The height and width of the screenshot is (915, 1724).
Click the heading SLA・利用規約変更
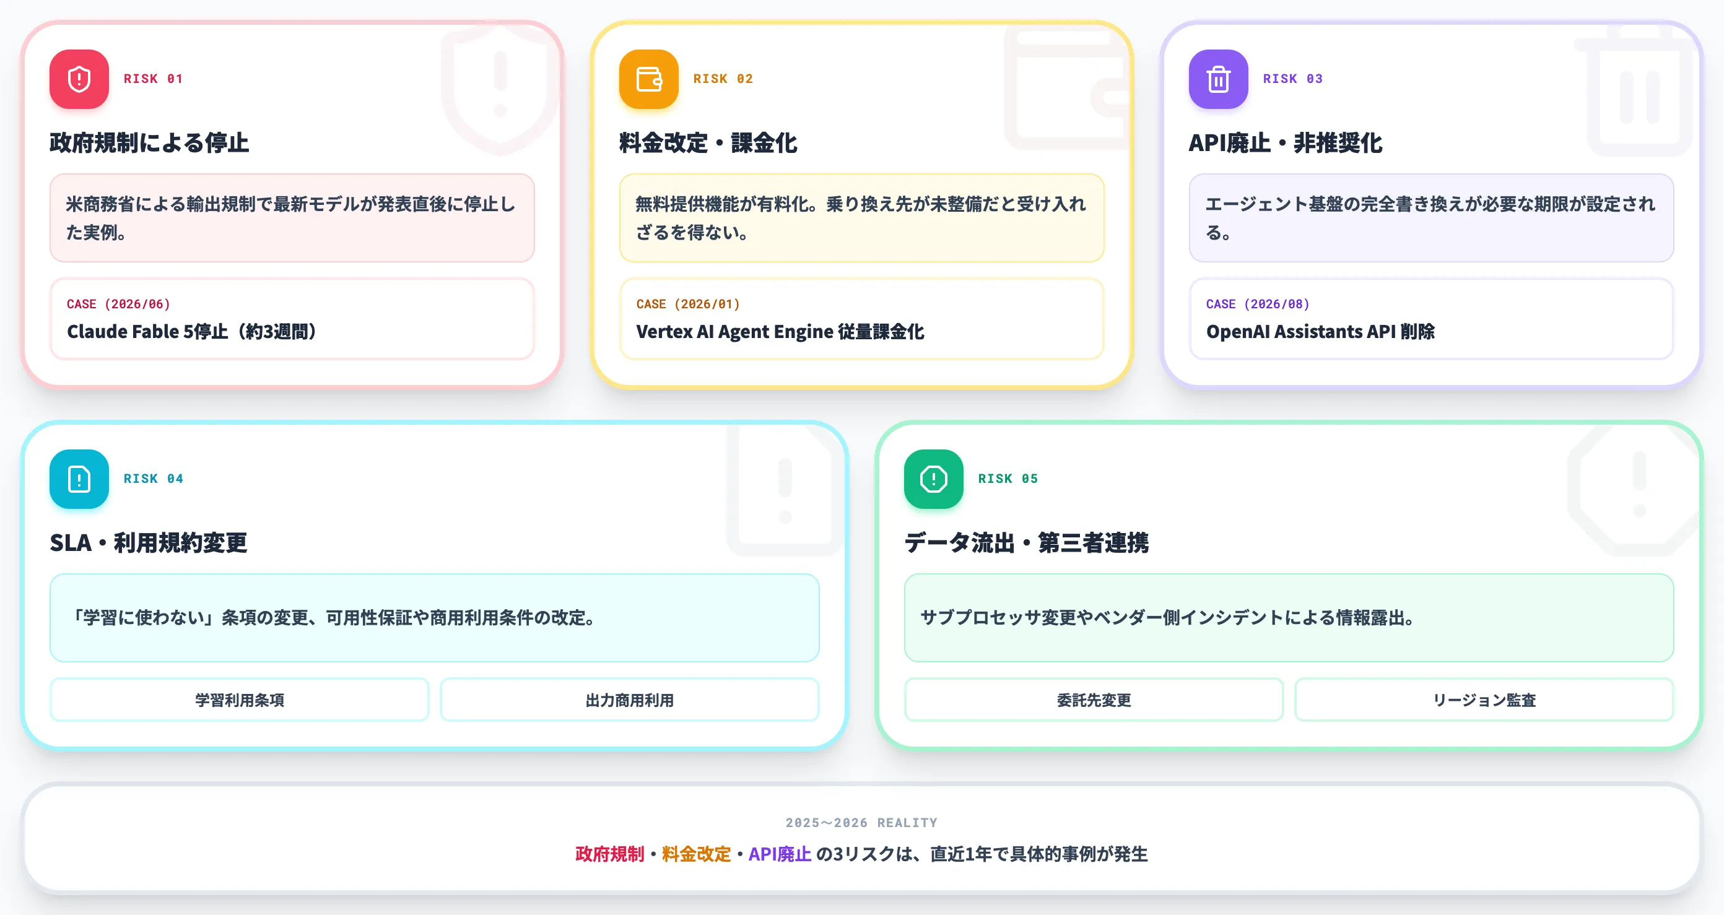click(x=149, y=542)
